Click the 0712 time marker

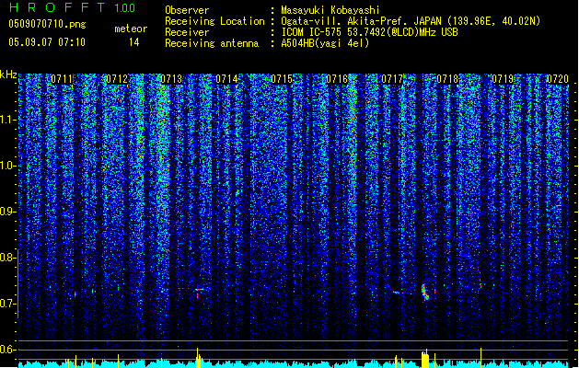pyautogui.click(x=117, y=79)
